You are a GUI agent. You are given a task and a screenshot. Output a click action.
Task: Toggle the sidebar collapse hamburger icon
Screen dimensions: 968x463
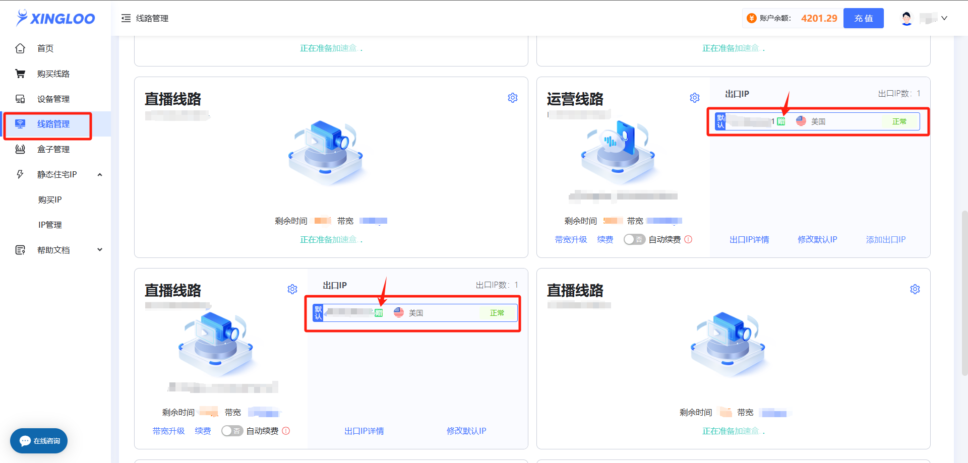tap(126, 18)
